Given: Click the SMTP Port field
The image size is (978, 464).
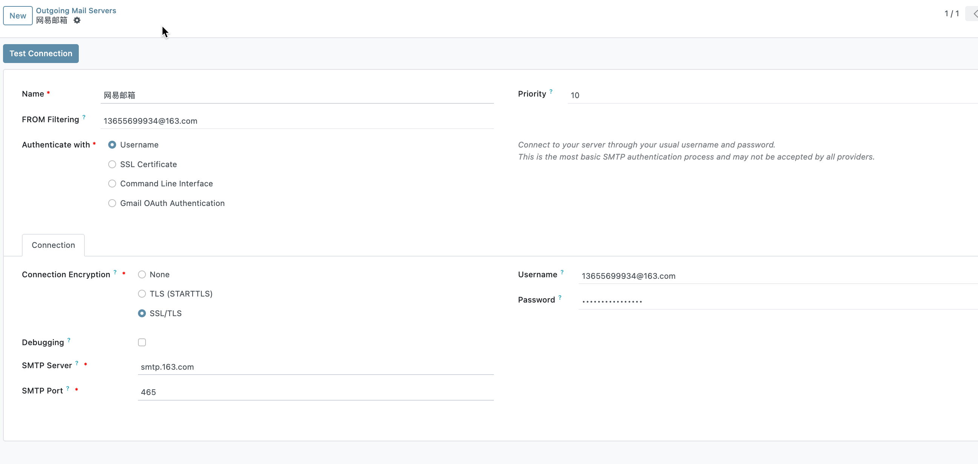Looking at the screenshot, I should pyautogui.click(x=315, y=392).
